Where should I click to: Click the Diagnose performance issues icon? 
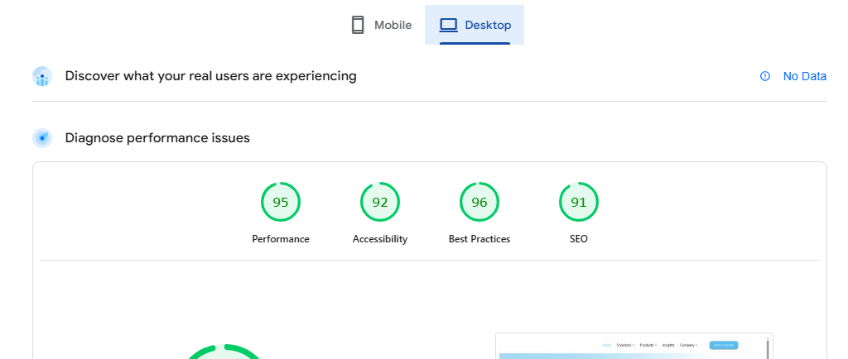coord(42,138)
